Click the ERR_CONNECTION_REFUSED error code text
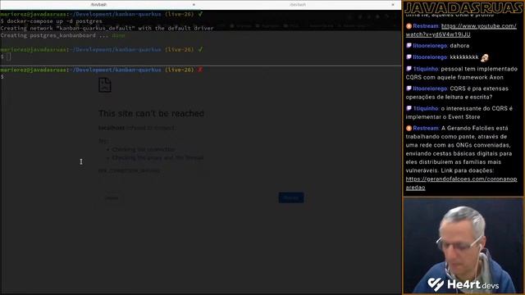Screen dimensions: 525x295 pos(130,170)
